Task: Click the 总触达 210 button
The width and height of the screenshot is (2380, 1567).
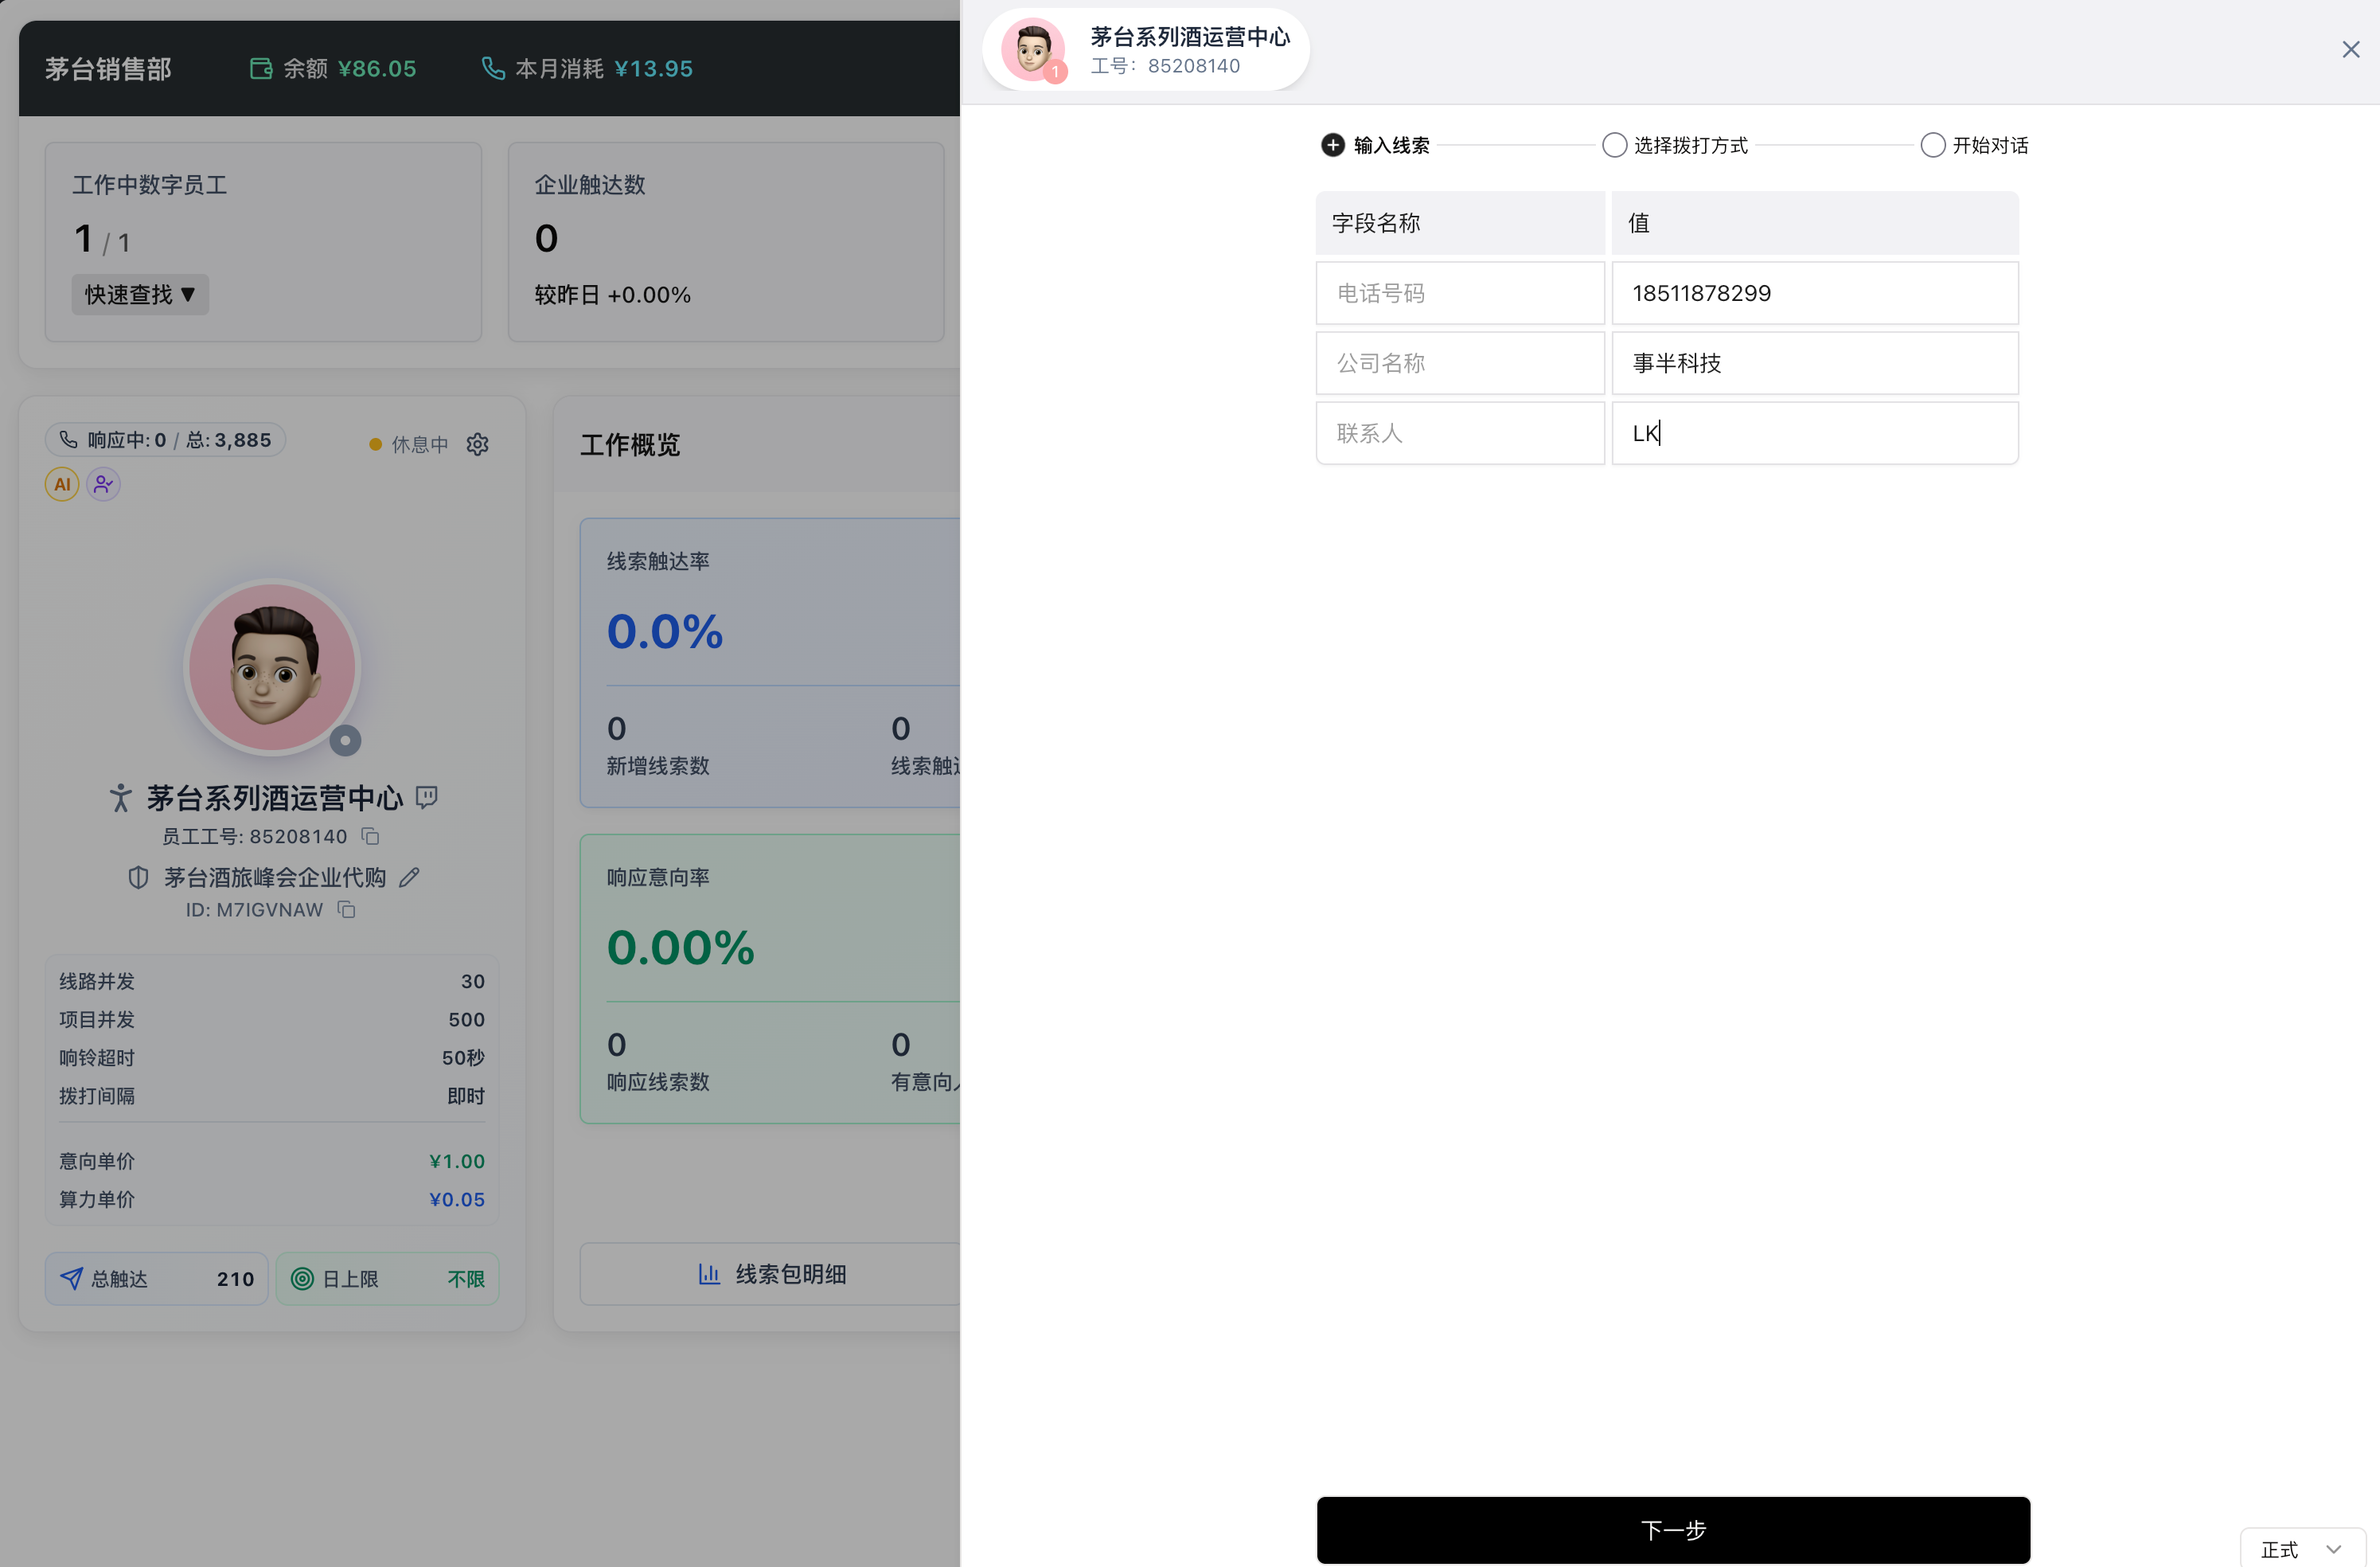Action: [157, 1279]
